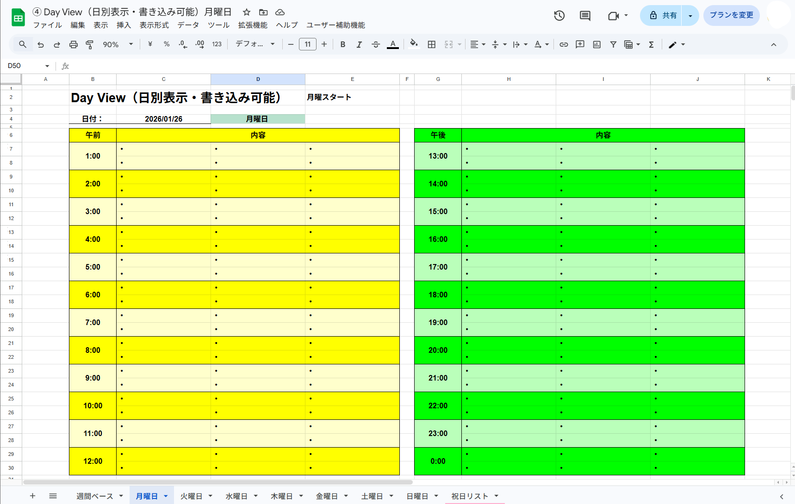The width and height of the screenshot is (795, 504).
Task: Click the borders icon in the toolbar
Action: click(x=431, y=44)
